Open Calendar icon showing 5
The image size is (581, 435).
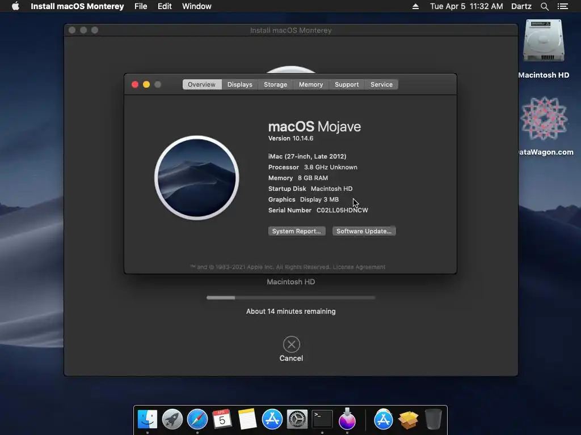(x=222, y=419)
